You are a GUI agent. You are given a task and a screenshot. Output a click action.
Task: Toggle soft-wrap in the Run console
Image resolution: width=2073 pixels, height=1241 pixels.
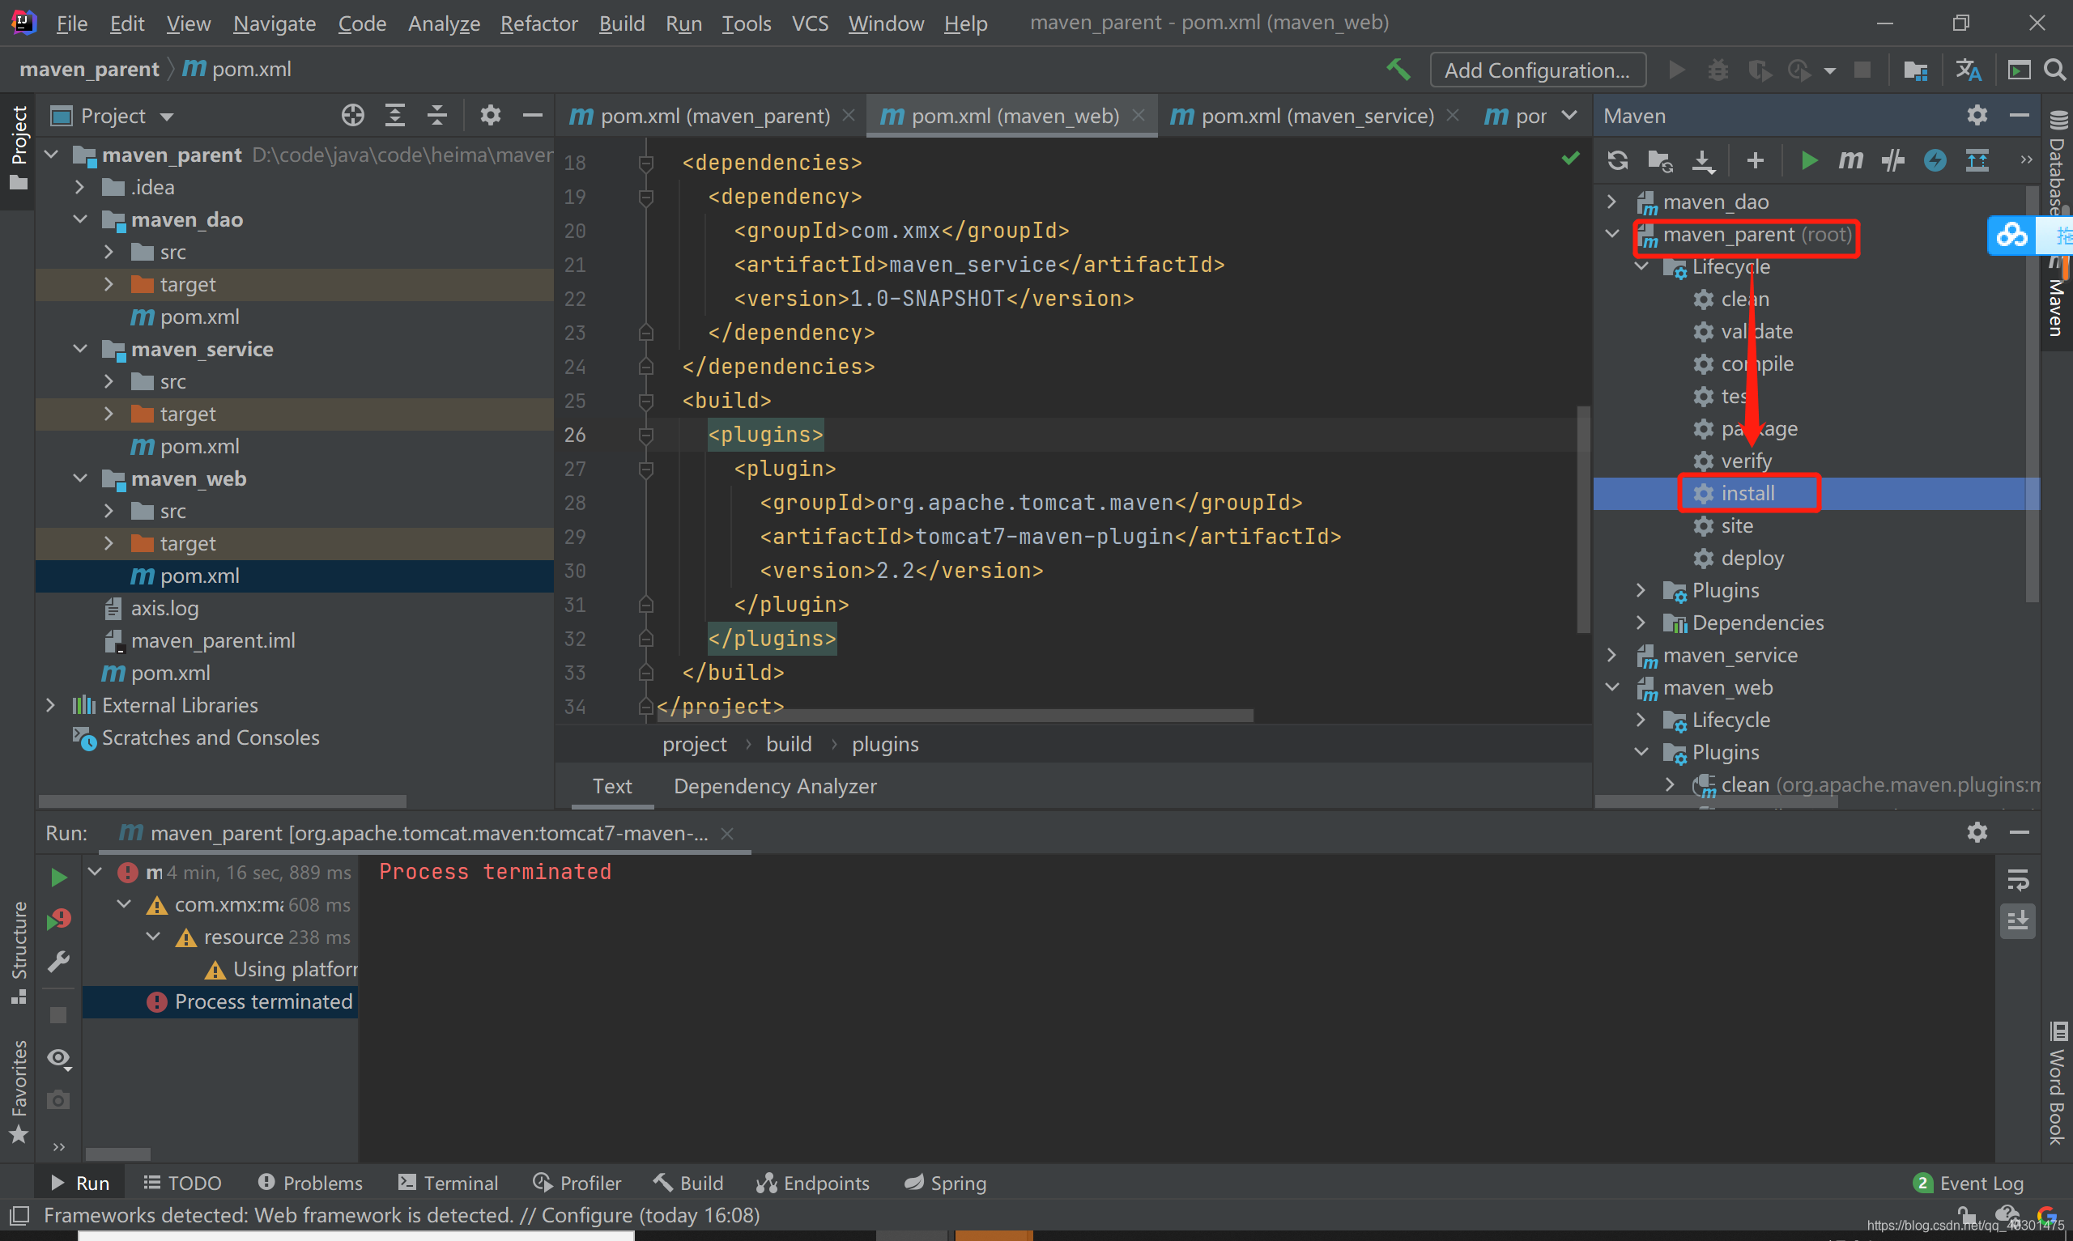(x=2017, y=880)
